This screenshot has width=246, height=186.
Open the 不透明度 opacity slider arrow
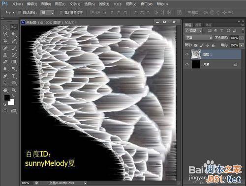(x=242, y=38)
